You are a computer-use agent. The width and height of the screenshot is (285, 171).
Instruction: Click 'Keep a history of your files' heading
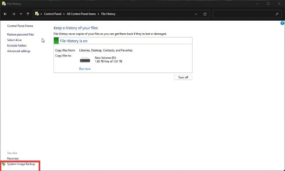tap(76, 28)
